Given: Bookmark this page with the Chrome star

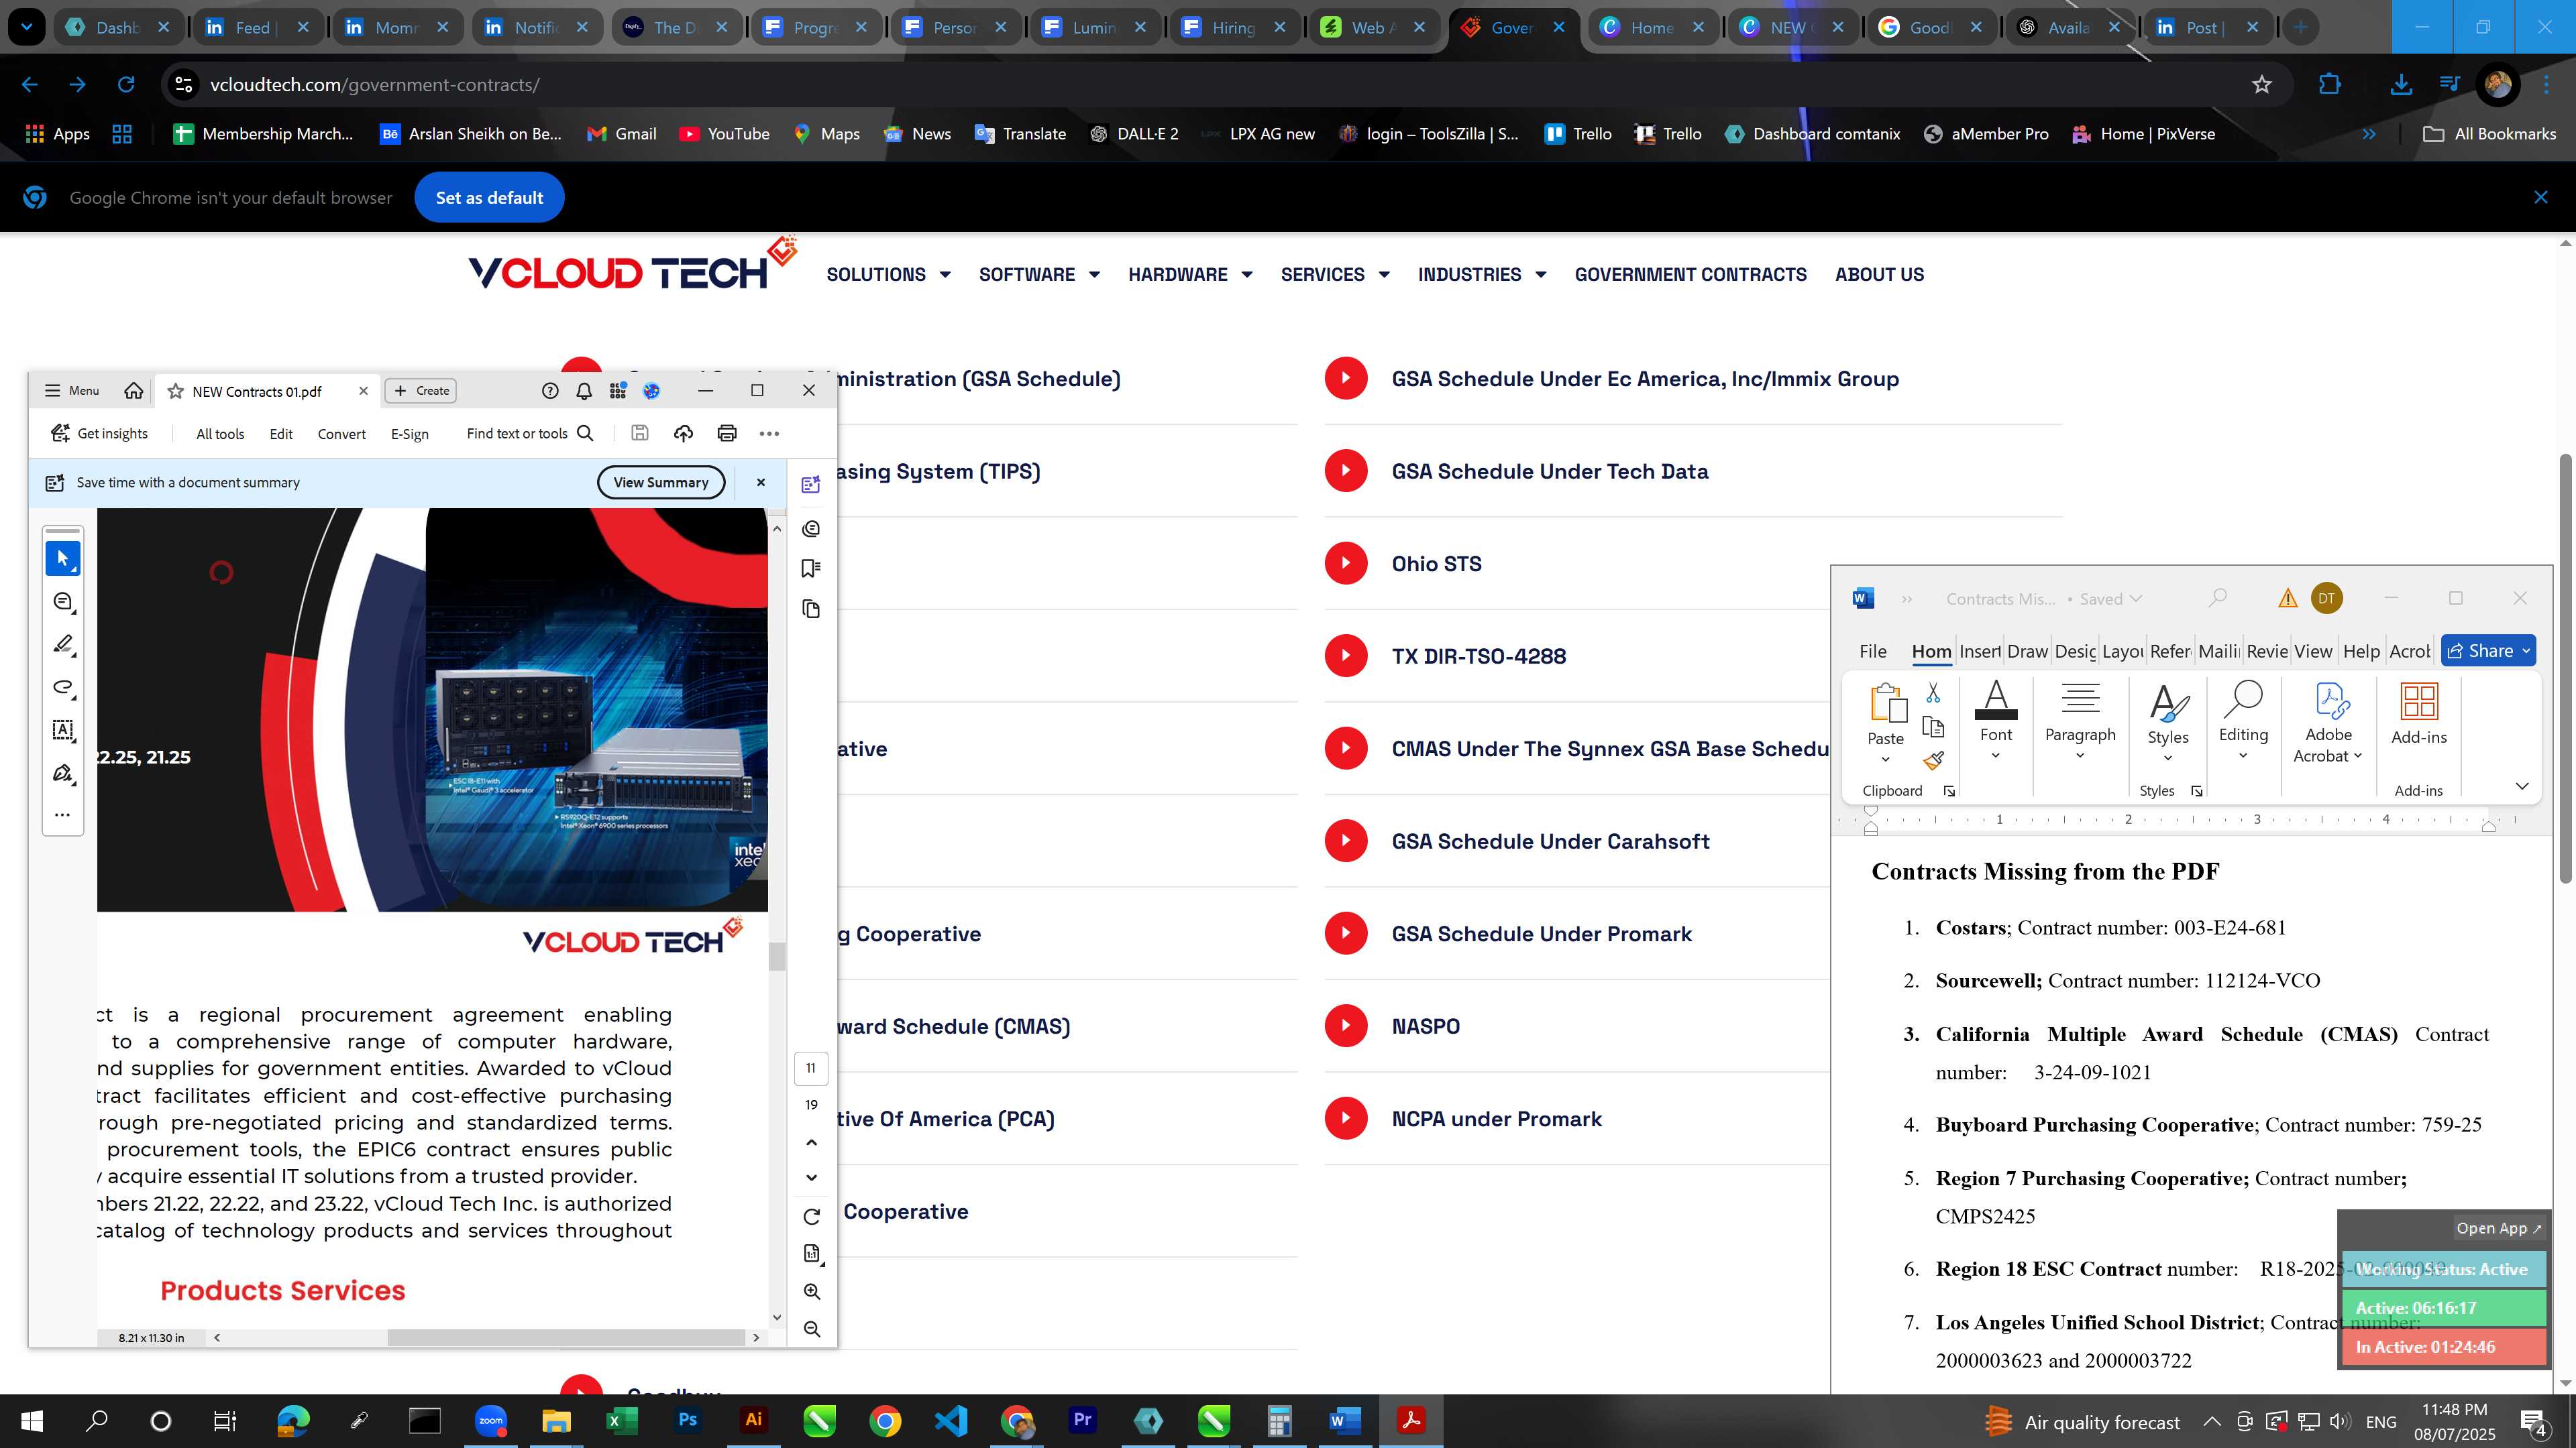Looking at the screenshot, I should tap(2262, 85).
